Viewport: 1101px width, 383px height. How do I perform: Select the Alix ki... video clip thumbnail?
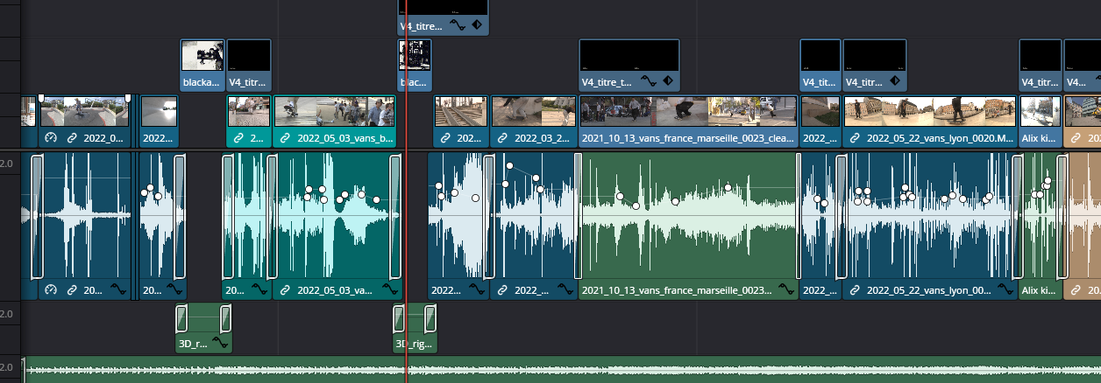(x=1041, y=112)
